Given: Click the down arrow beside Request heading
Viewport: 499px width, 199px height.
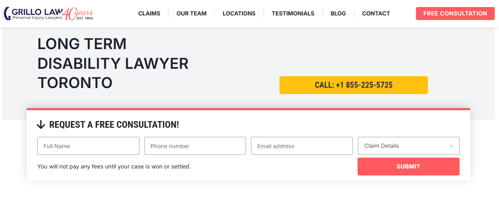Looking at the screenshot, I should [x=41, y=125].
